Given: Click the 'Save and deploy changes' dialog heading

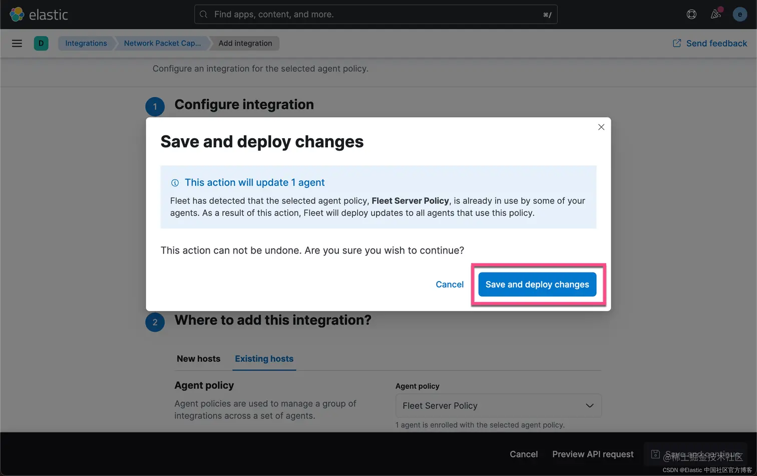Looking at the screenshot, I should point(262,141).
